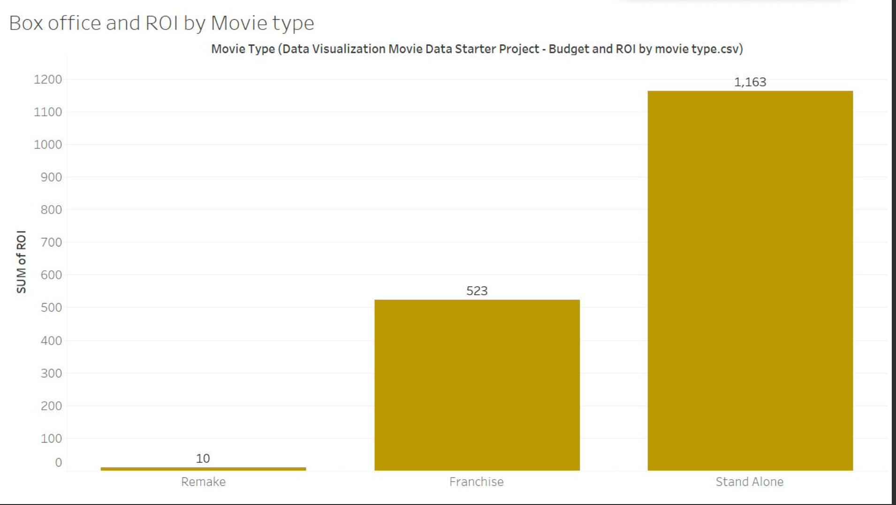Click the 523 value label

tap(477, 291)
